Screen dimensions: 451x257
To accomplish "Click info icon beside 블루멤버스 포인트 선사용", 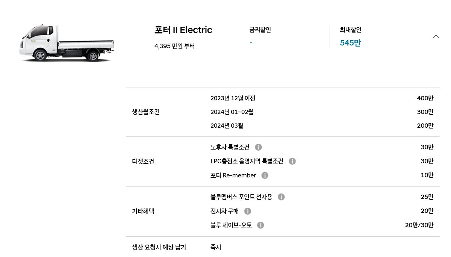I will 281,197.
